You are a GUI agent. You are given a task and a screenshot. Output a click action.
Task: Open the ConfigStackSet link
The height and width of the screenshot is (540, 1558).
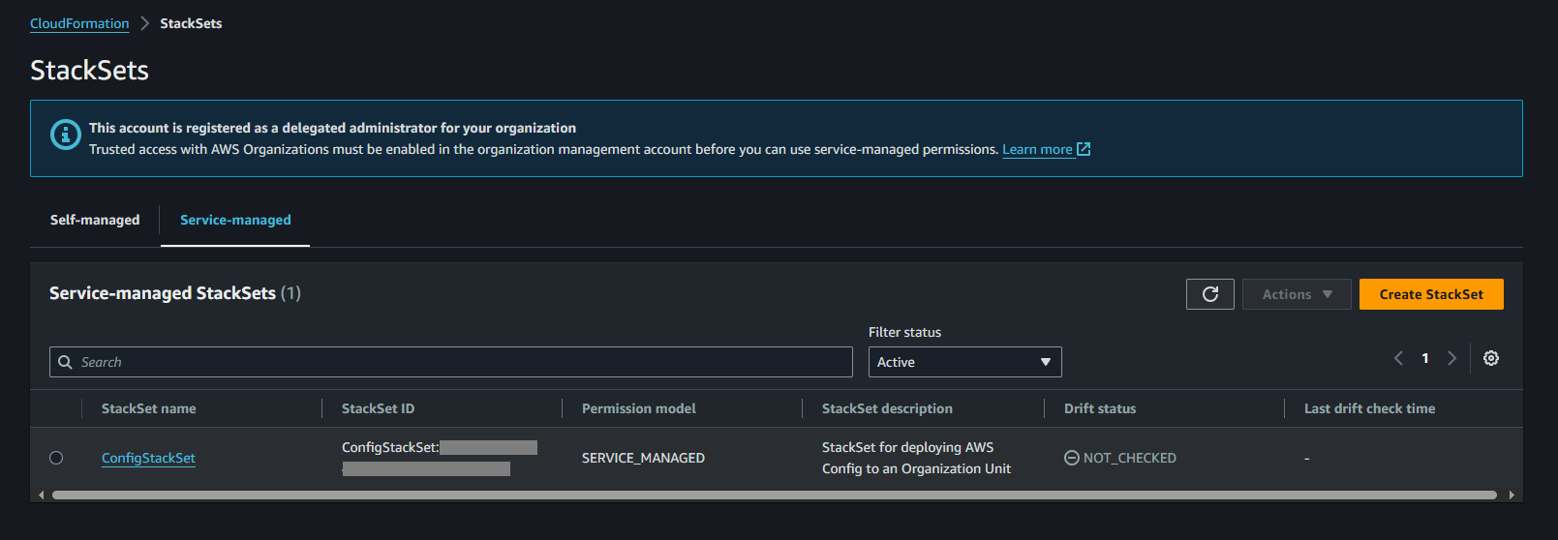(148, 458)
